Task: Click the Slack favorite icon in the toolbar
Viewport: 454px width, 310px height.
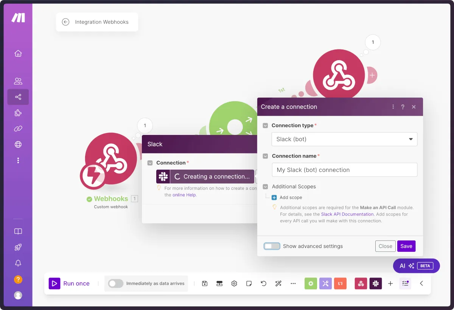Action: [376, 284]
